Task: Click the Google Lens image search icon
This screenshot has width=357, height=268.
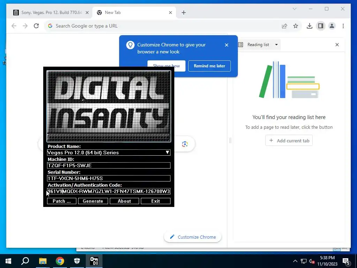Action: pos(185,144)
